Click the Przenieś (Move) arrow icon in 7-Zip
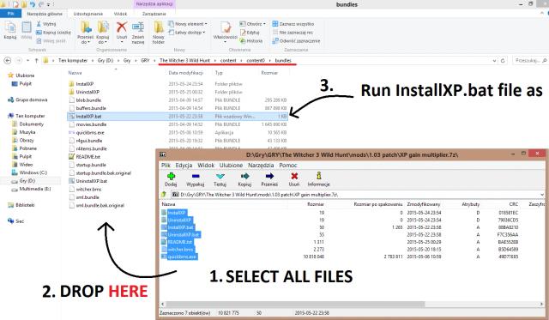 269,176
